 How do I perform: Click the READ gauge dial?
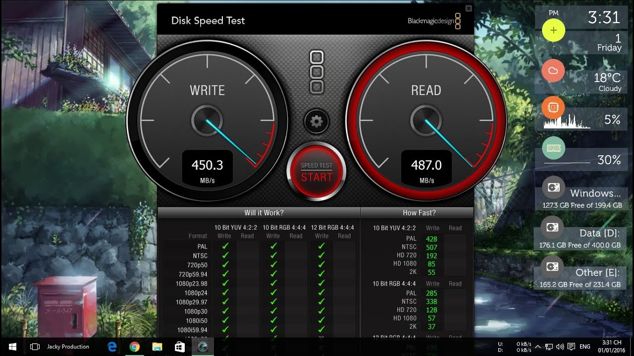point(426,120)
